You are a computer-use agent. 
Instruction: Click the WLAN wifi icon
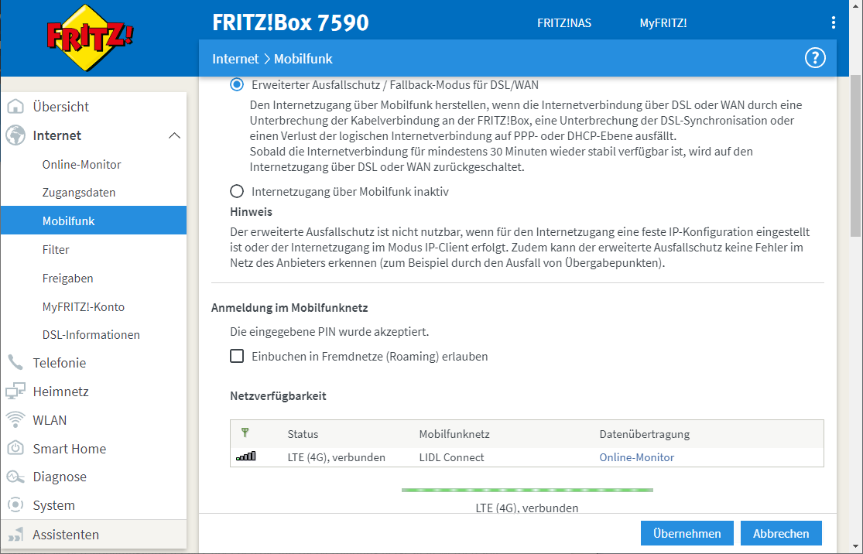point(15,420)
